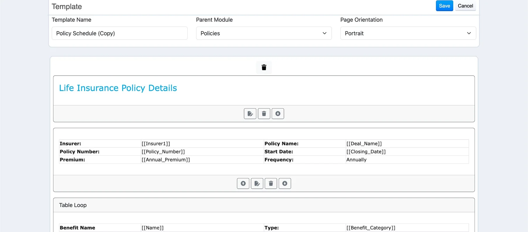This screenshot has height=232, width=528.
Task: Click the Template Name input field
Action: (x=120, y=33)
